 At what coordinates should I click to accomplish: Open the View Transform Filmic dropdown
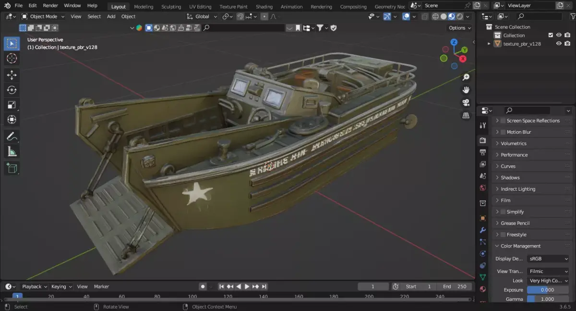(x=548, y=271)
